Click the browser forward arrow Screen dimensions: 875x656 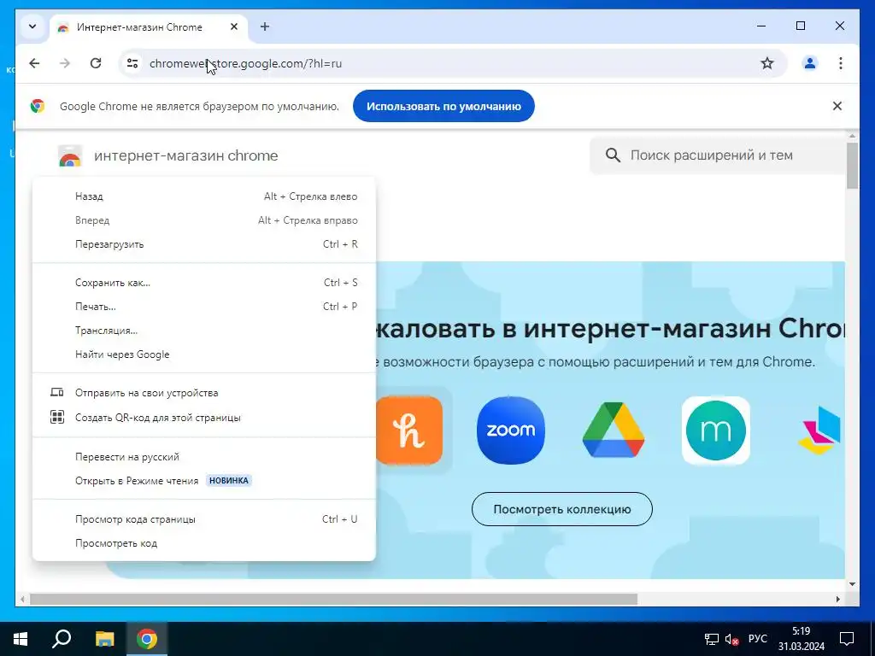click(x=65, y=63)
